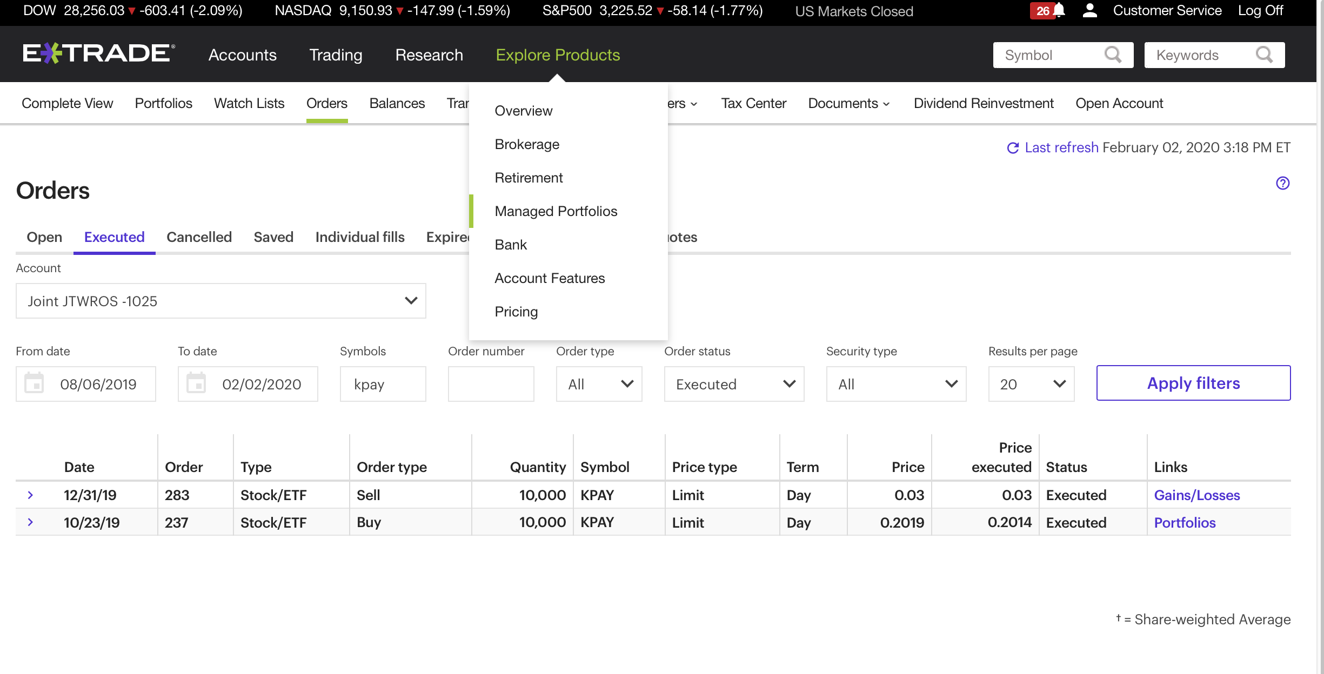Image resolution: width=1324 pixels, height=674 pixels.
Task: Open the From date calendar icon
Action: 34,383
